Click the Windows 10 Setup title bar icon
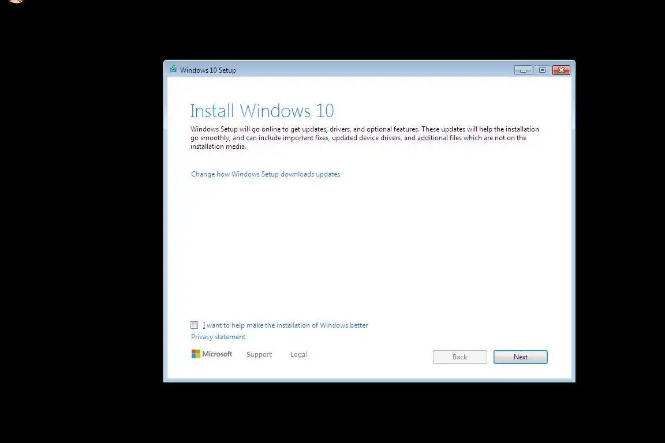This screenshot has width=665, height=443. tap(173, 69)
